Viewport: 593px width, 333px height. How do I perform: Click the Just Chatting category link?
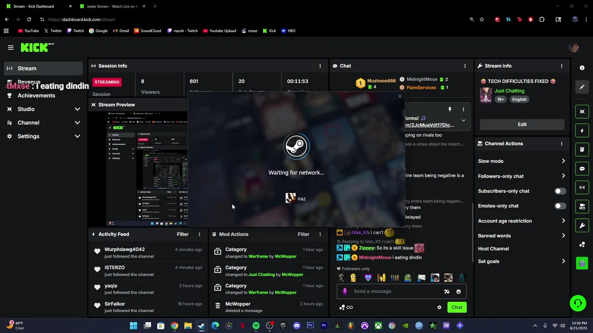point(509,91)
